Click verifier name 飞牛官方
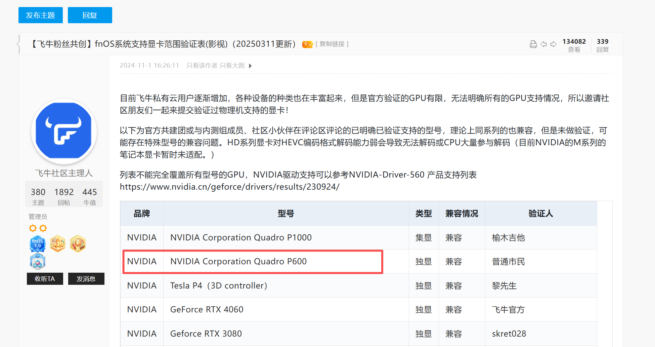The image size is (655, 347). click(x=508, y=310)
